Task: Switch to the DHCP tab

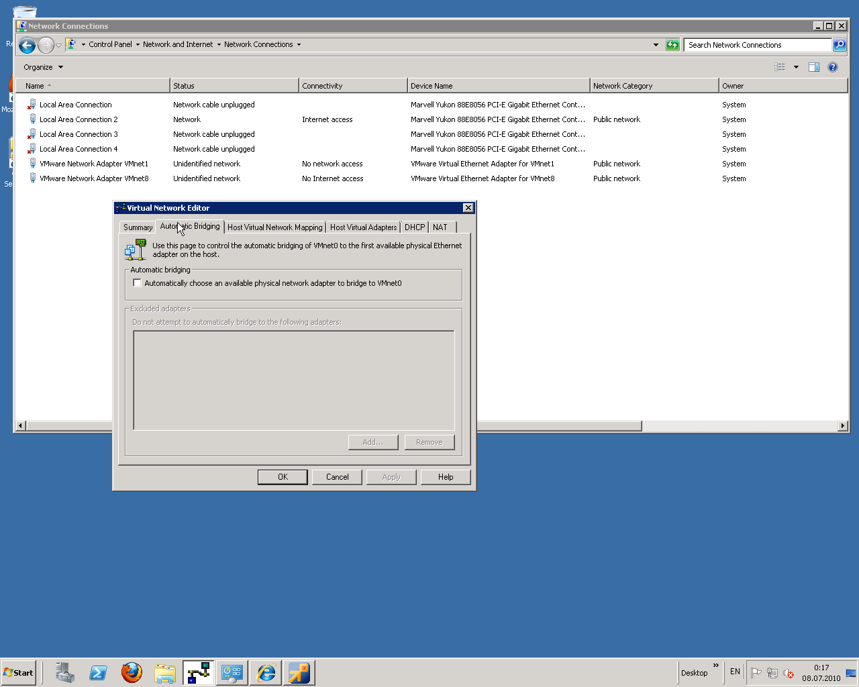Action: [x=415, y=227]
